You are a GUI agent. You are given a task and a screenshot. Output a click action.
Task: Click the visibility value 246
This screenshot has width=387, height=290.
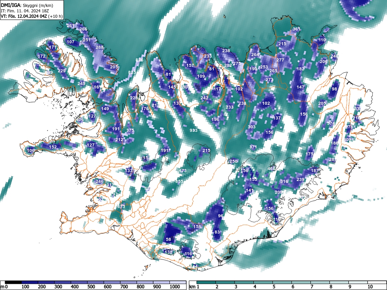tap(99, 181)
